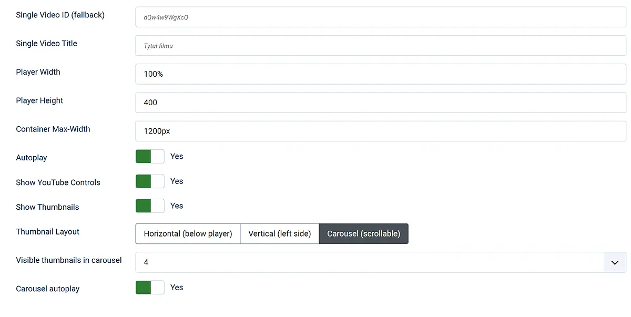Disable the Show YouTube Controls switch

click(x=150, y=181)
